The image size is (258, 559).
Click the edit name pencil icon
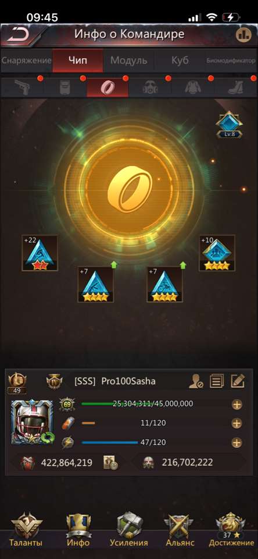[x=238, y=381]
